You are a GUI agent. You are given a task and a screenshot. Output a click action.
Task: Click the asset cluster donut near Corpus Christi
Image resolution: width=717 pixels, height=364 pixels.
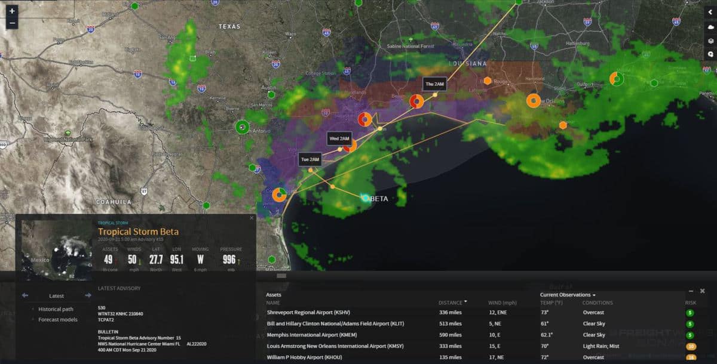[279, 195]
